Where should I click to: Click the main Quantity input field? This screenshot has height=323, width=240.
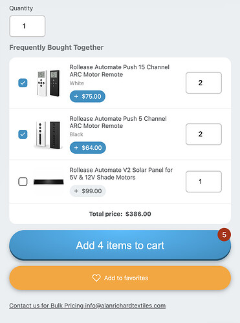click(x=27, y=26)
